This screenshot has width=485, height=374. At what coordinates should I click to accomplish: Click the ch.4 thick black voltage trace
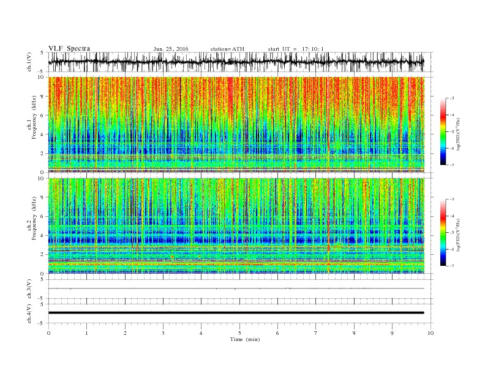coord(236,313)
